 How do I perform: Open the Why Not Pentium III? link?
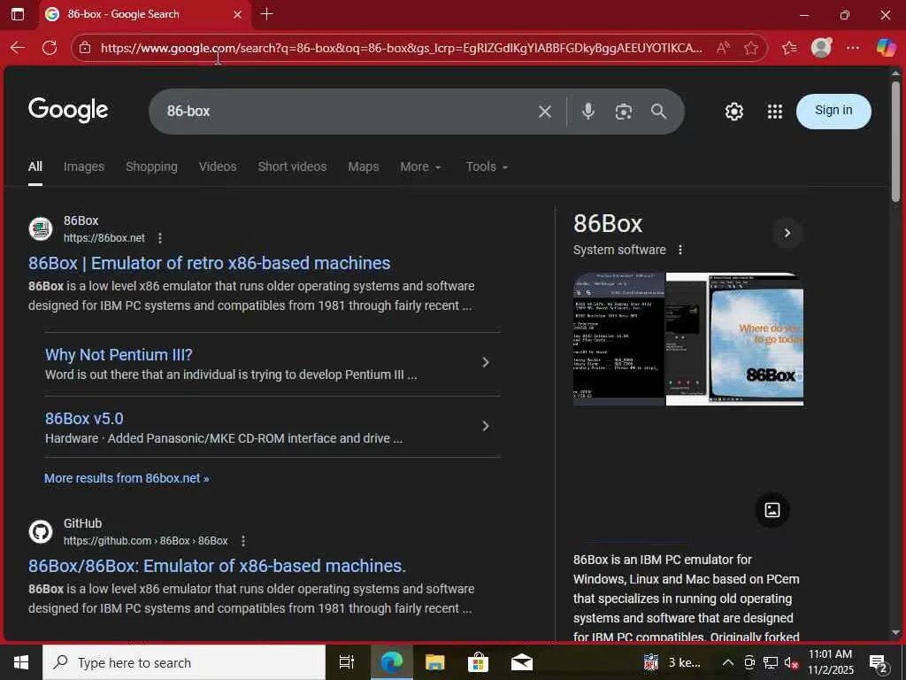tap(119, 354)
